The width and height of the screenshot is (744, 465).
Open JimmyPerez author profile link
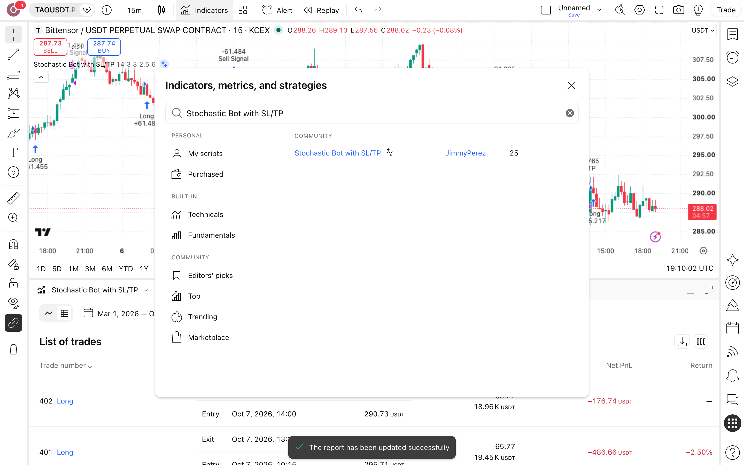tap(465, 153)
